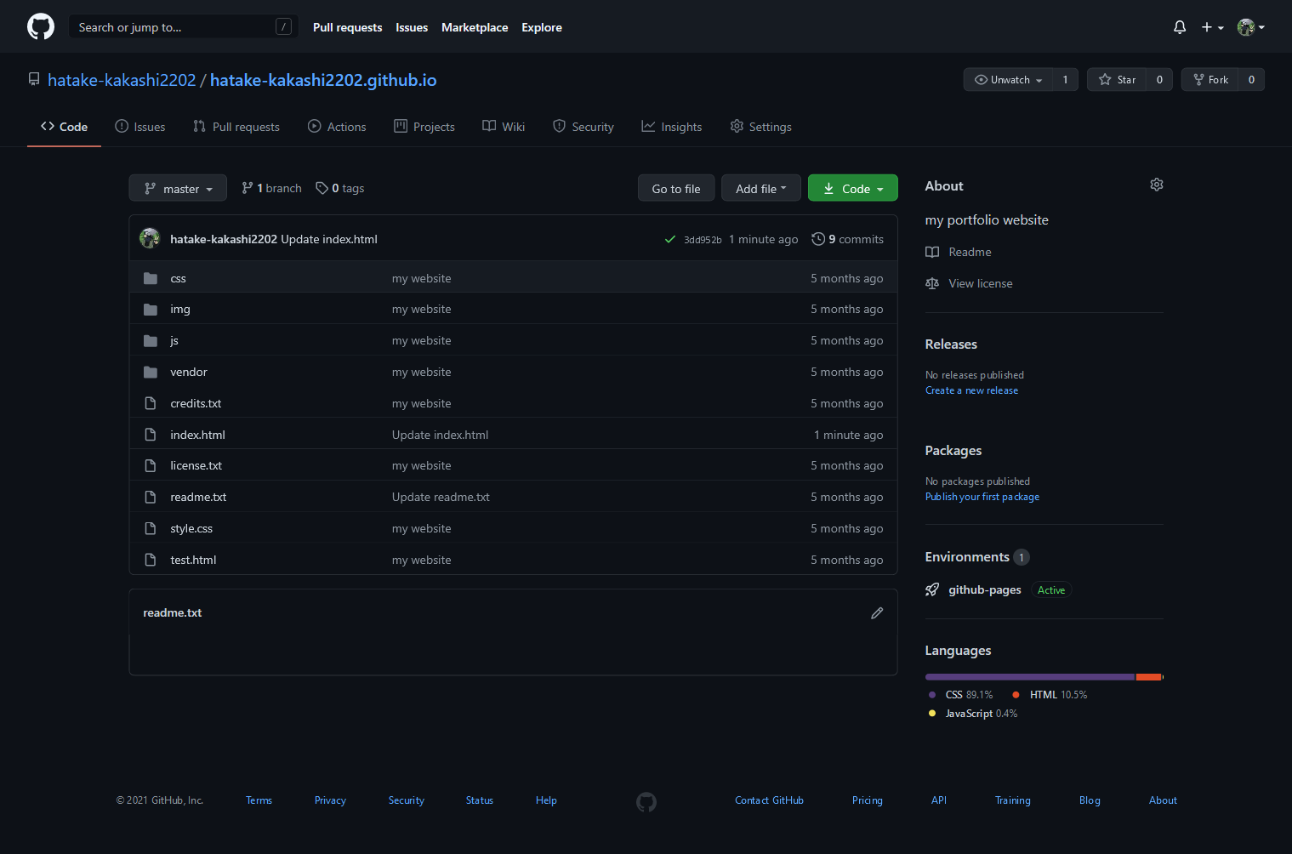The width and height of the screenshot is (1292, 854).
Task: Open Marketplace in top navigation
Action: click(x=475, y=27)
